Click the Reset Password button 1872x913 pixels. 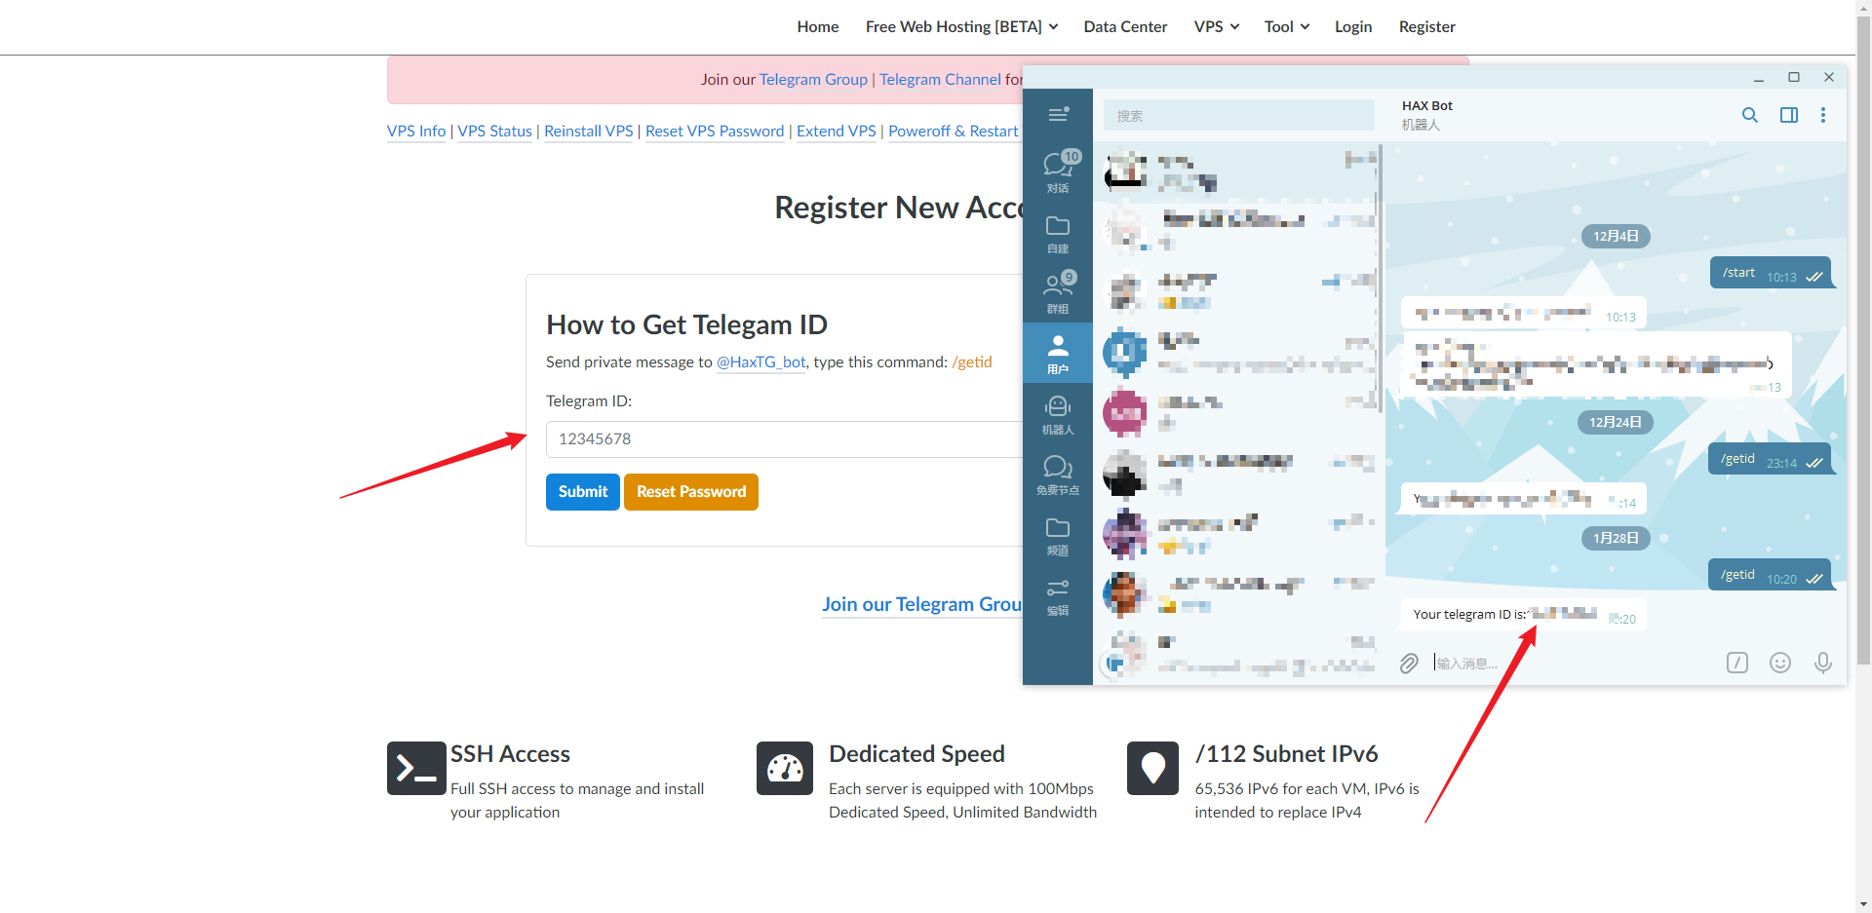click(x=691, y=492)
